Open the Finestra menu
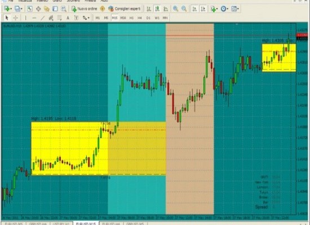Image resolution: width=310 pixels, height=225 pixels. (90, 1)
